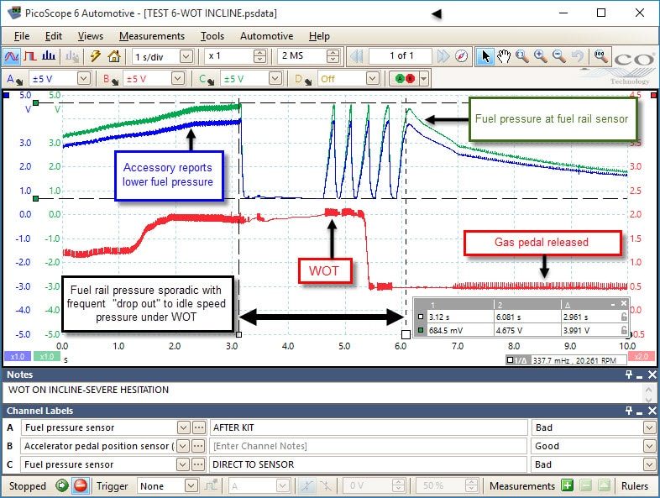
Task: Click channel A label ellipsis button
Action: tap(199, 427)
